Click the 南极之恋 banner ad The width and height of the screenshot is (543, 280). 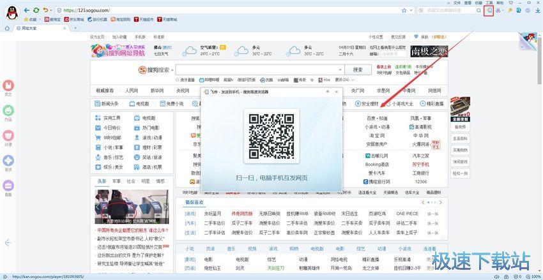tap(429, 51)
